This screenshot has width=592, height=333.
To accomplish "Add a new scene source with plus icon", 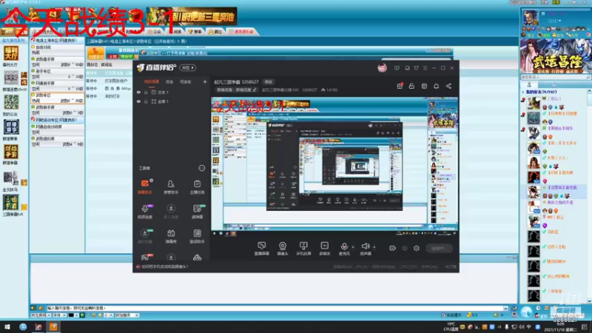I will click(205, 81).
